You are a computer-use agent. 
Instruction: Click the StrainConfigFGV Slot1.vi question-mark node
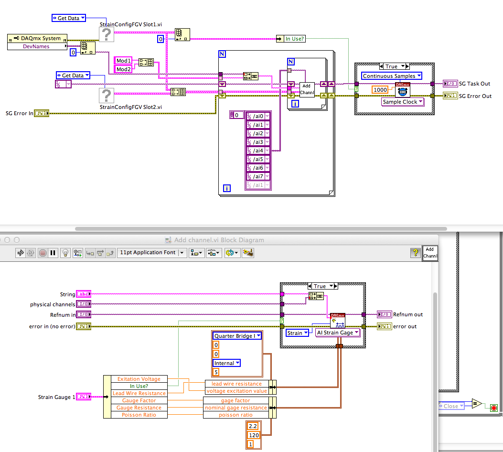click(107, 34)
